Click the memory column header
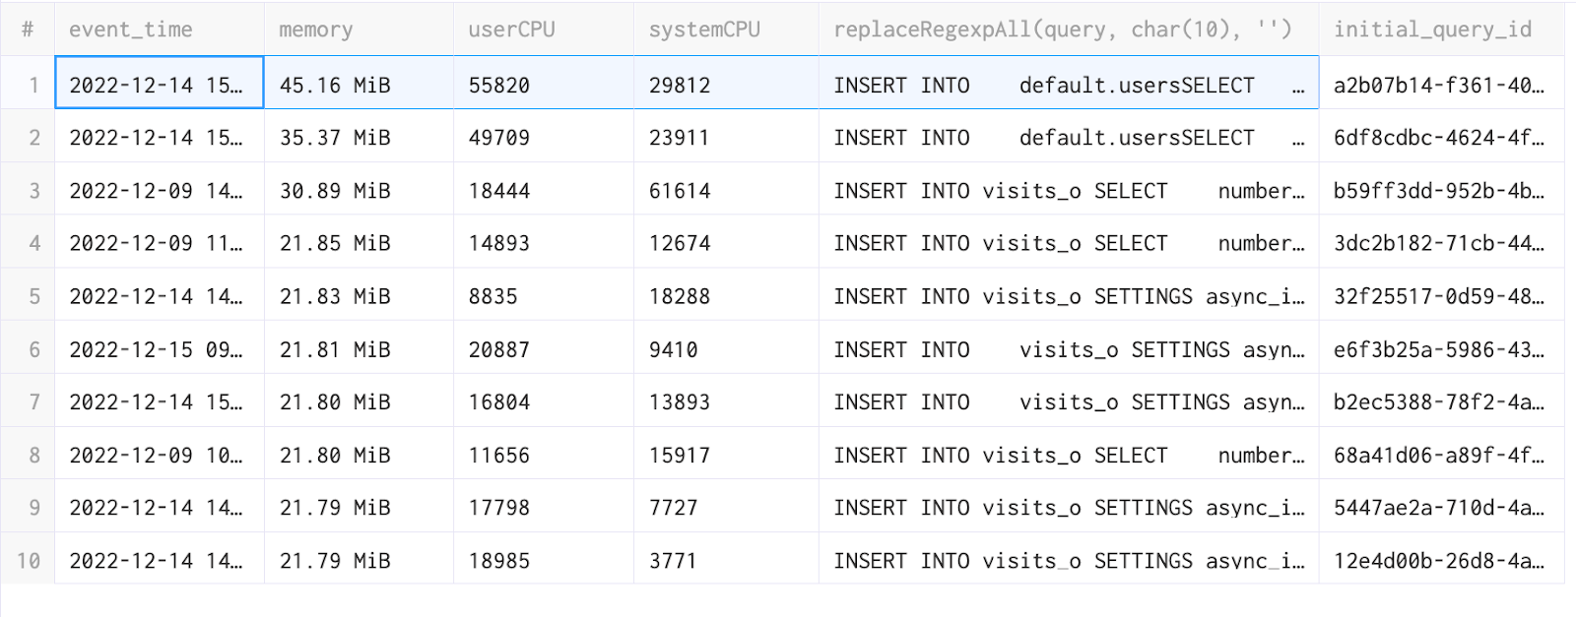Viewport: 1576px width, 617px height. pos(315,30)
